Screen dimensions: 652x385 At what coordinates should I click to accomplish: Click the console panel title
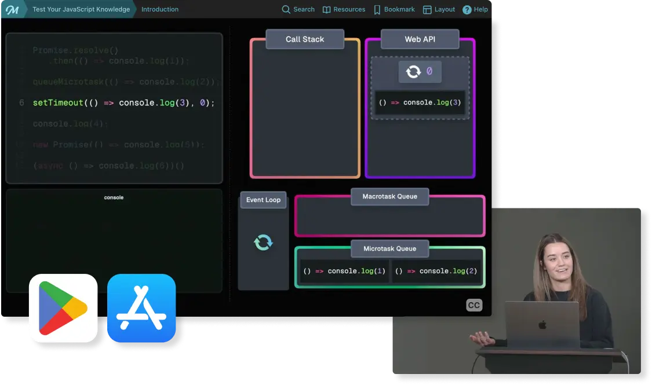[x=114, y=197]
